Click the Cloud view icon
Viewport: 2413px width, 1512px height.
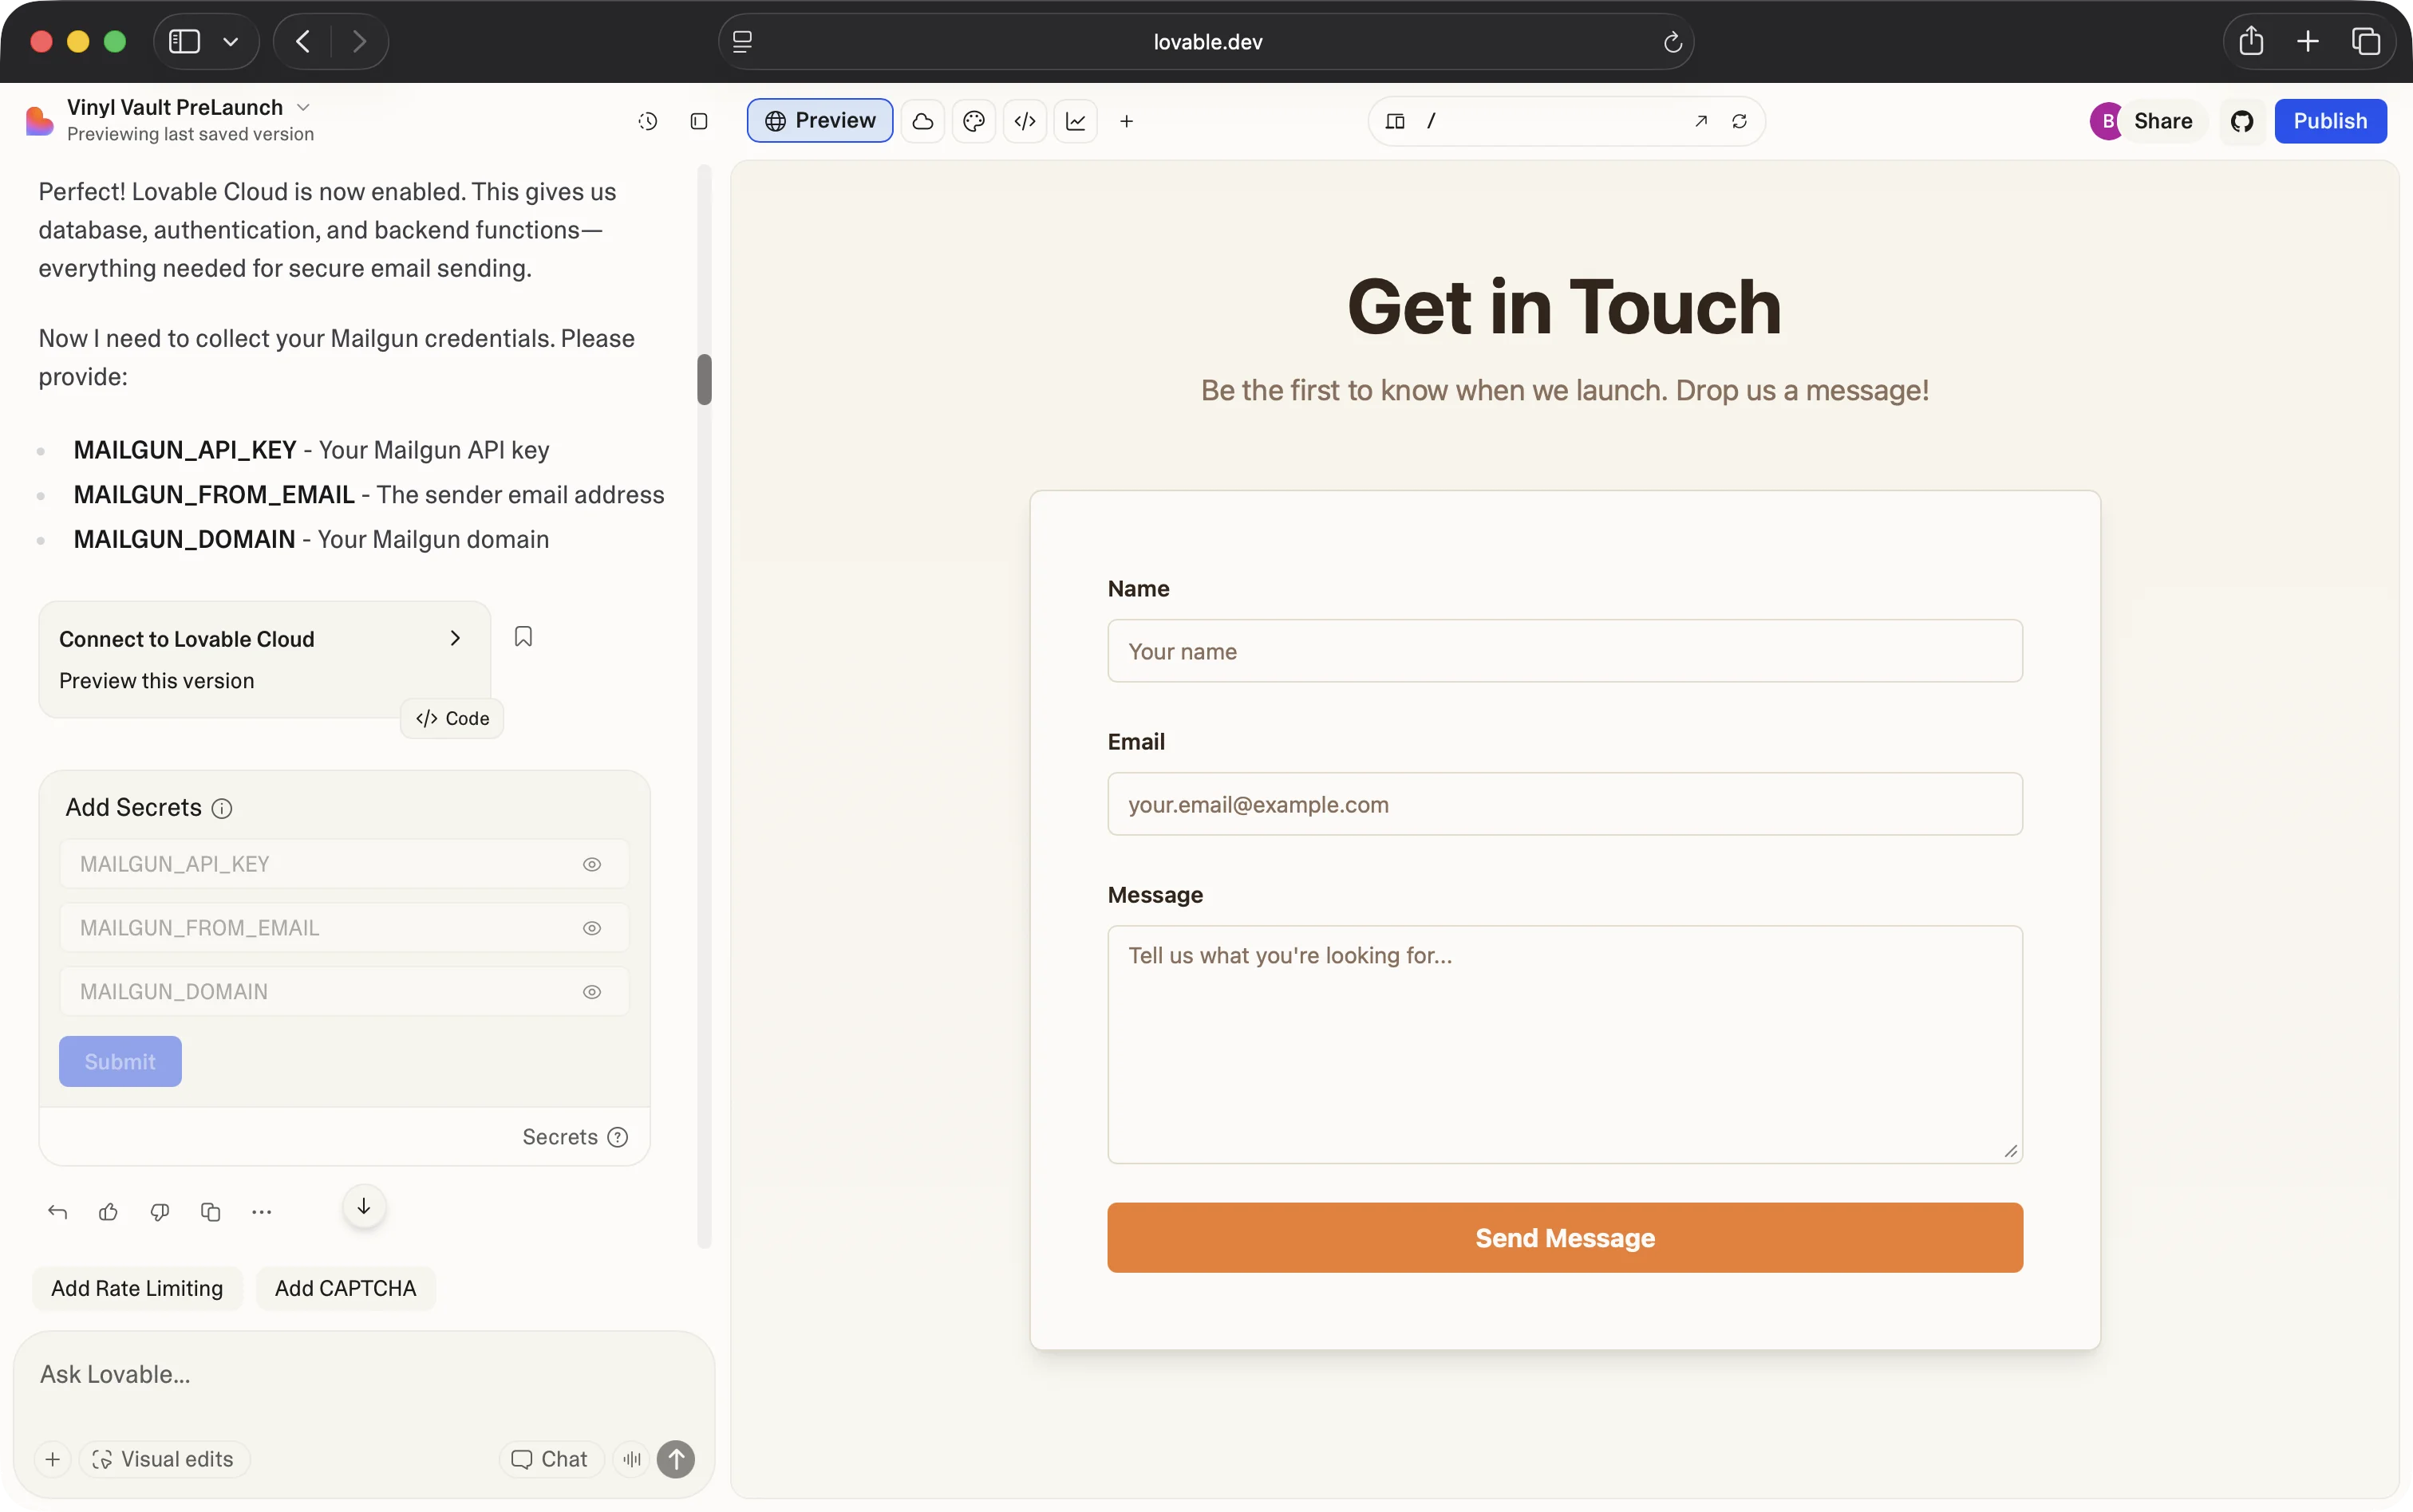(922, 121)
